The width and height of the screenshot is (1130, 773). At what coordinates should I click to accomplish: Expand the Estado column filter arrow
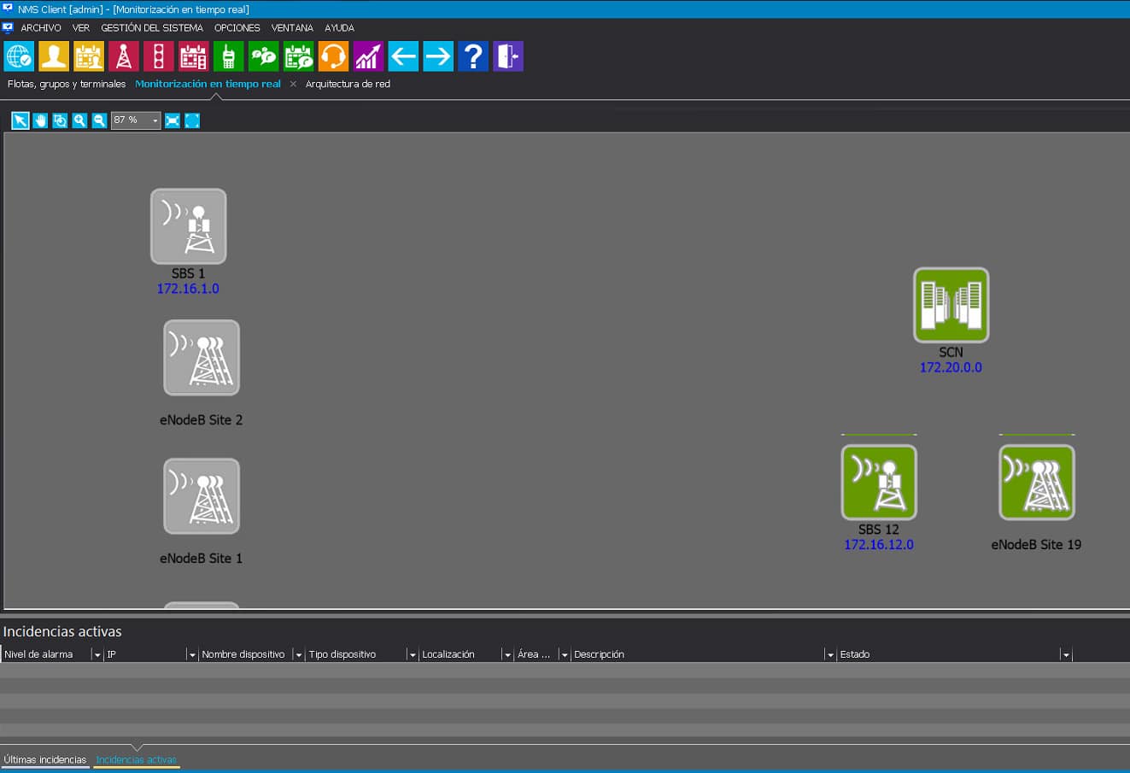point(1065,655)
